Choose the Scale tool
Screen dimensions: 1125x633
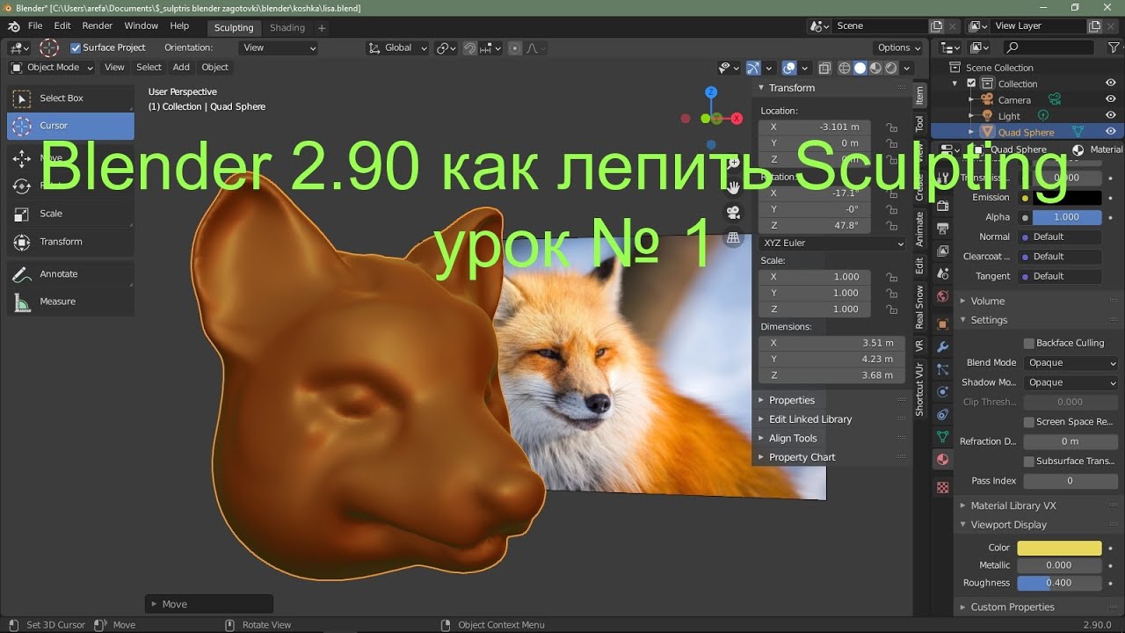[x=70, y=214]
